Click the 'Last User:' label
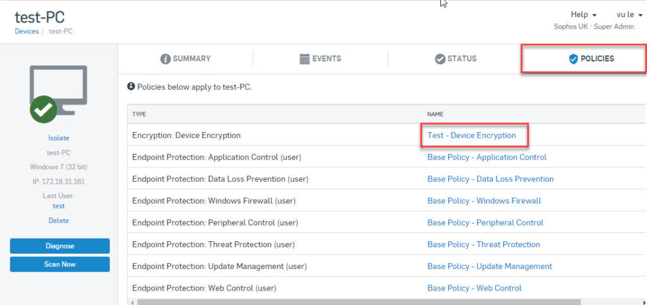 tap(59, 196)
